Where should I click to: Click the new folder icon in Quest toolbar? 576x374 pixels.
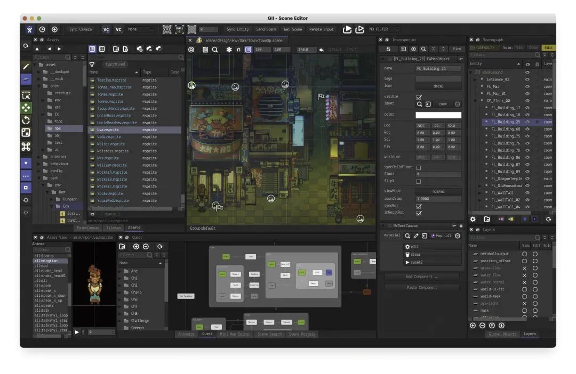coord(122,247)
